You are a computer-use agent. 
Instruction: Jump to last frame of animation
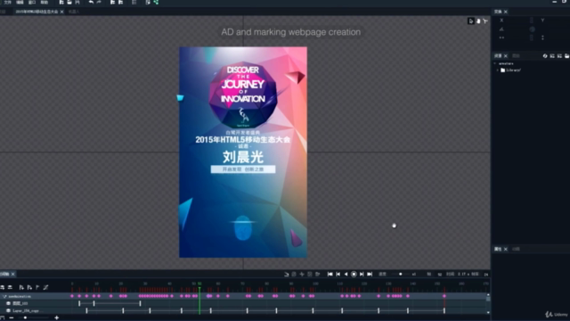370,274
